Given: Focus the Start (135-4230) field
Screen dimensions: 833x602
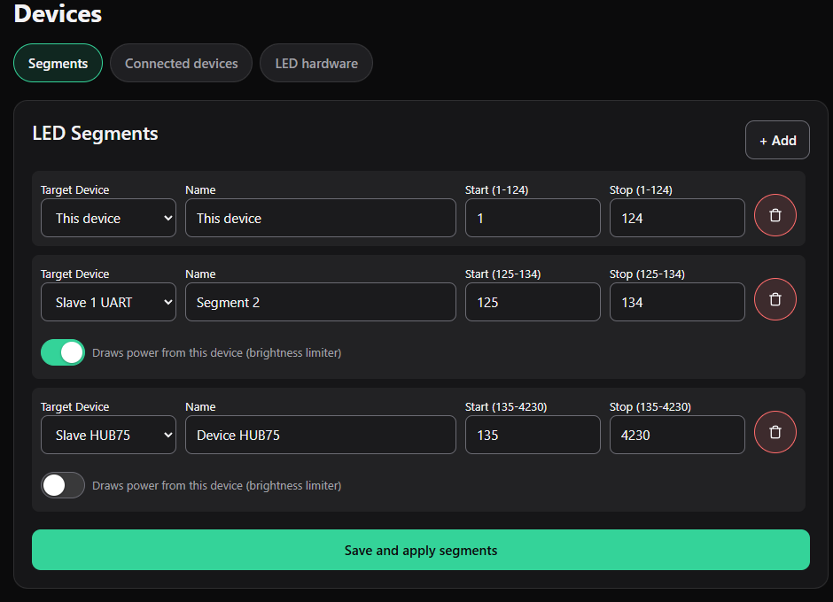Looking at the screenshot, I should click(x=533, y=435).
